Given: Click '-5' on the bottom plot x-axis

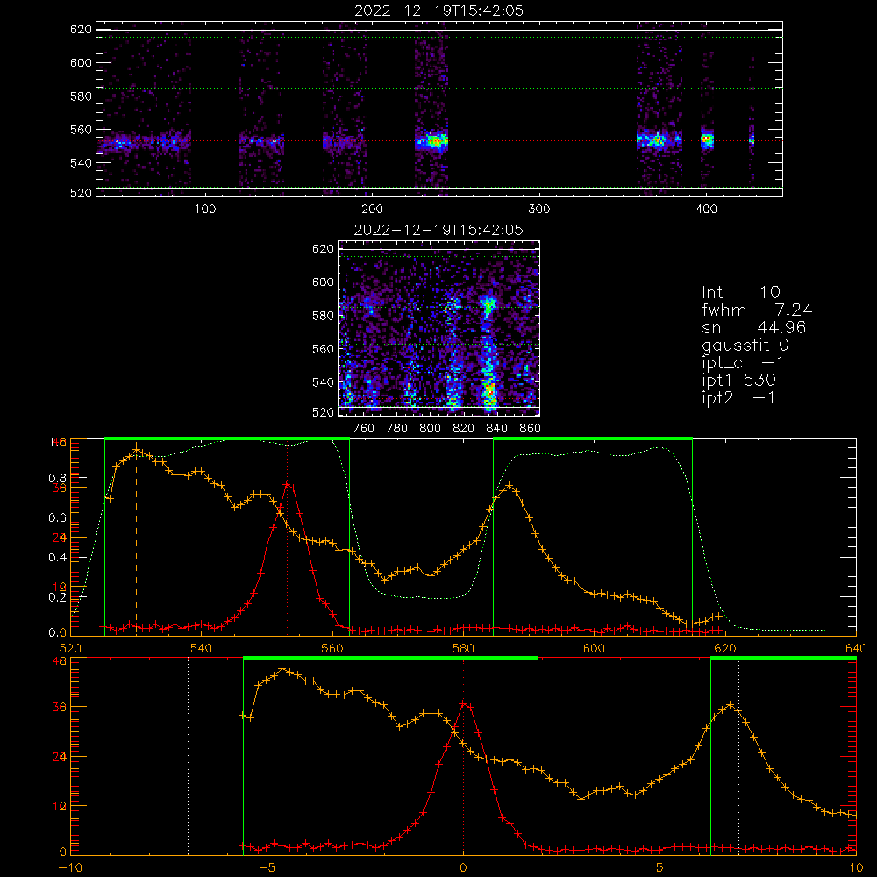Looking at the screenshot, I should pyautogui.click(x=267, y=868).
